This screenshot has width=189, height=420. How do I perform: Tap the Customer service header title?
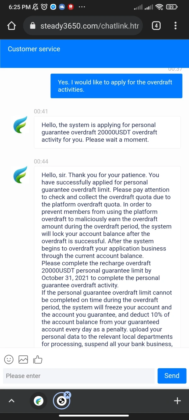pos(34,49)
